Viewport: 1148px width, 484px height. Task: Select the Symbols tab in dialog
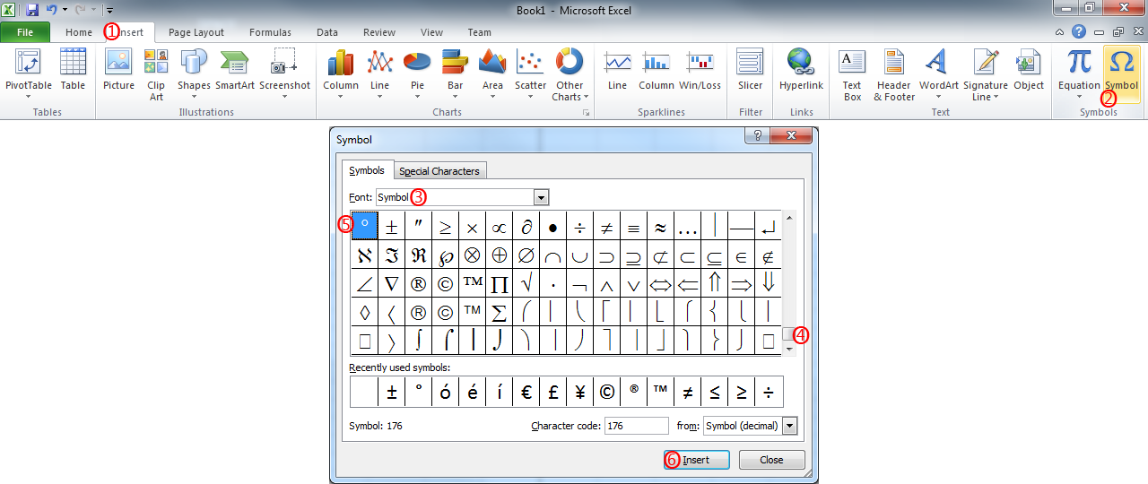[x=367, y=170]
